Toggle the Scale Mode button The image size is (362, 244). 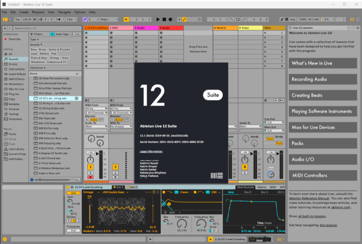pyautogui.click(x=85, y=19)
